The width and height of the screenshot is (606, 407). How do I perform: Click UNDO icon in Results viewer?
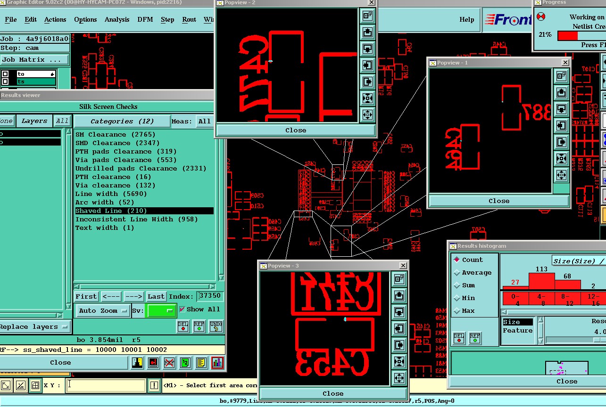(x=216, y=326)
